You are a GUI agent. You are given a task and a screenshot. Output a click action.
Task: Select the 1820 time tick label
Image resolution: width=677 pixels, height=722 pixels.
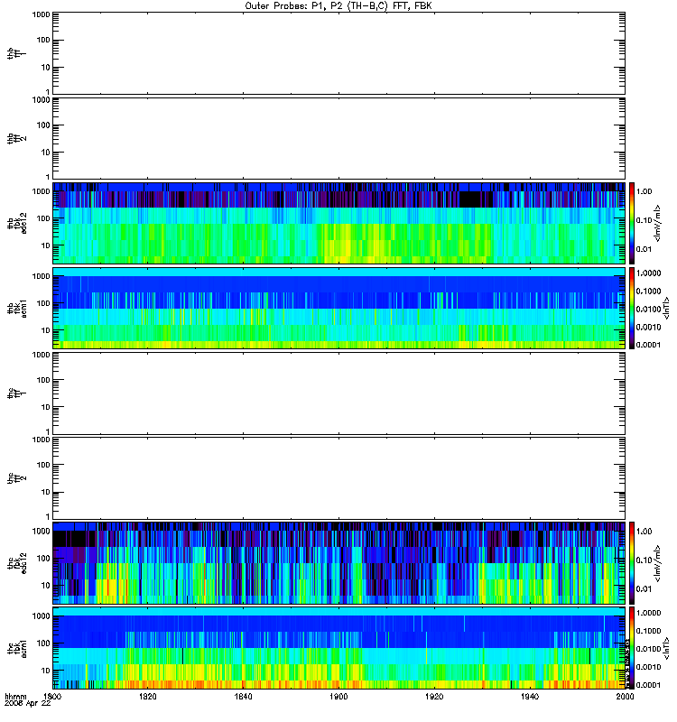click(147, 696)
